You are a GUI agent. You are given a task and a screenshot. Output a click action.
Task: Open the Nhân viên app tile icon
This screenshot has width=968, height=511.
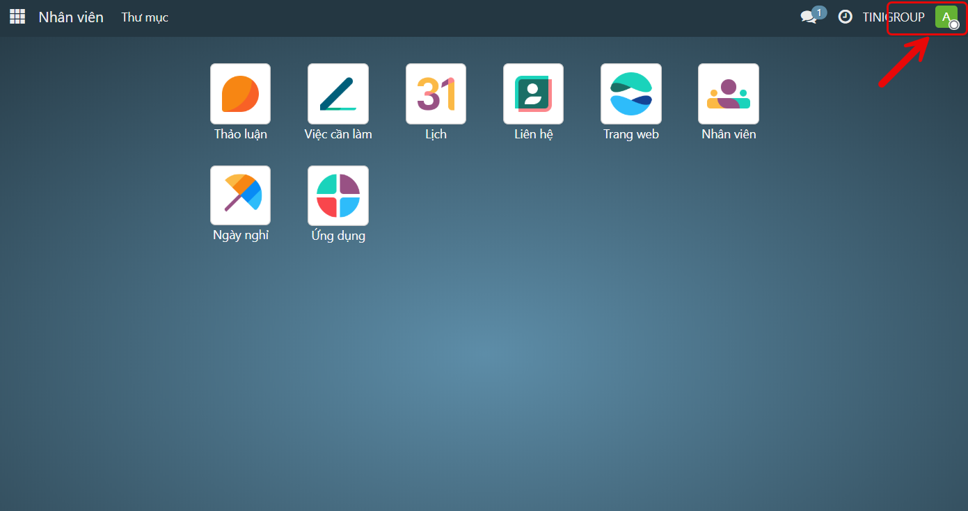point(729,94)
